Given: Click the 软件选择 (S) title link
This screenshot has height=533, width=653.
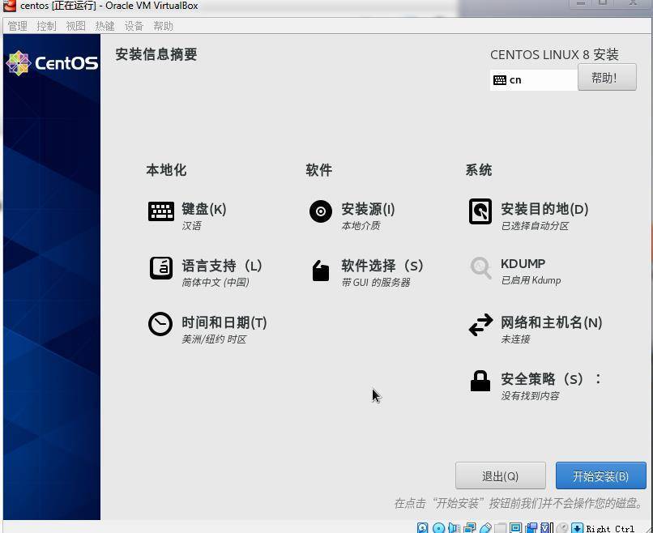Looking at the screenshot, I should (x=382, y=266).
